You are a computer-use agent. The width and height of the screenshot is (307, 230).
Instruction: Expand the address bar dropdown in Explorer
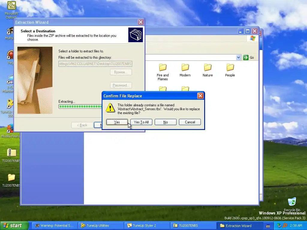point(238,57)
